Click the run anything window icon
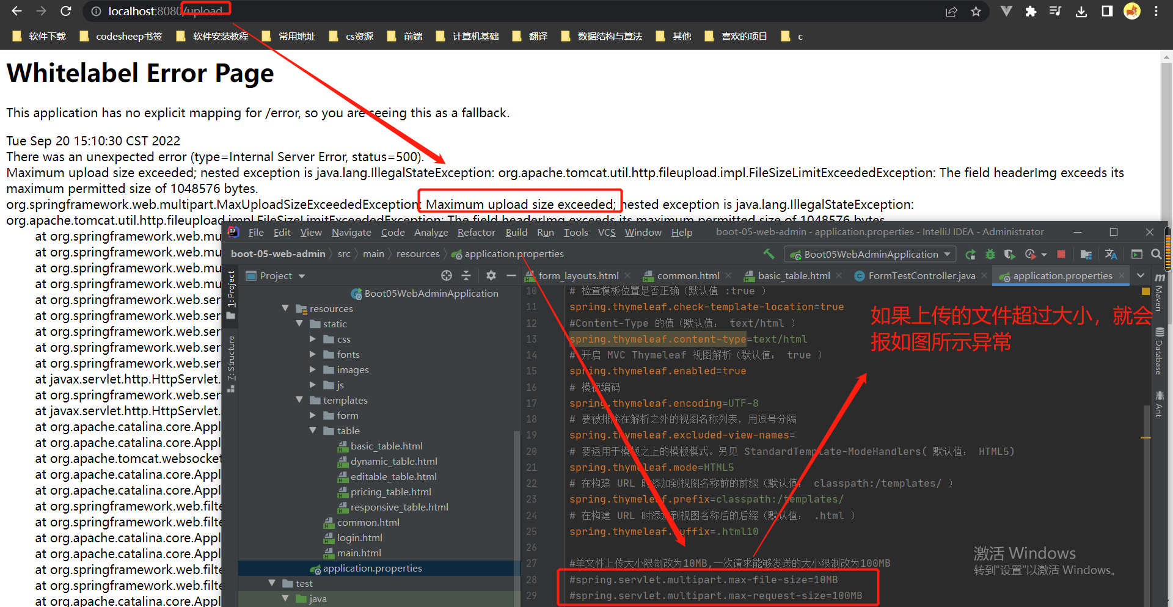The width and height of the screenshot is (1173, 607). point(1137,255)
